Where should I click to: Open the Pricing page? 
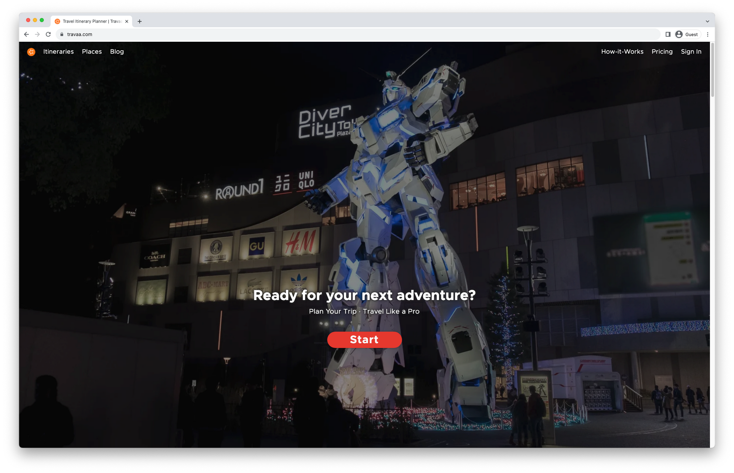pos(662,52)
